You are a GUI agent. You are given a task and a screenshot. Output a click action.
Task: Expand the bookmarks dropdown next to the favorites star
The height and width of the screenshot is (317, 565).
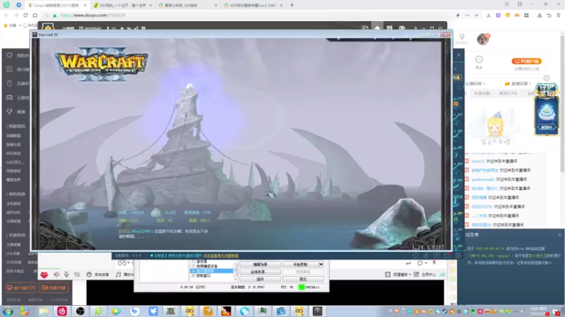pyautogui.click(x=20, y=25)
